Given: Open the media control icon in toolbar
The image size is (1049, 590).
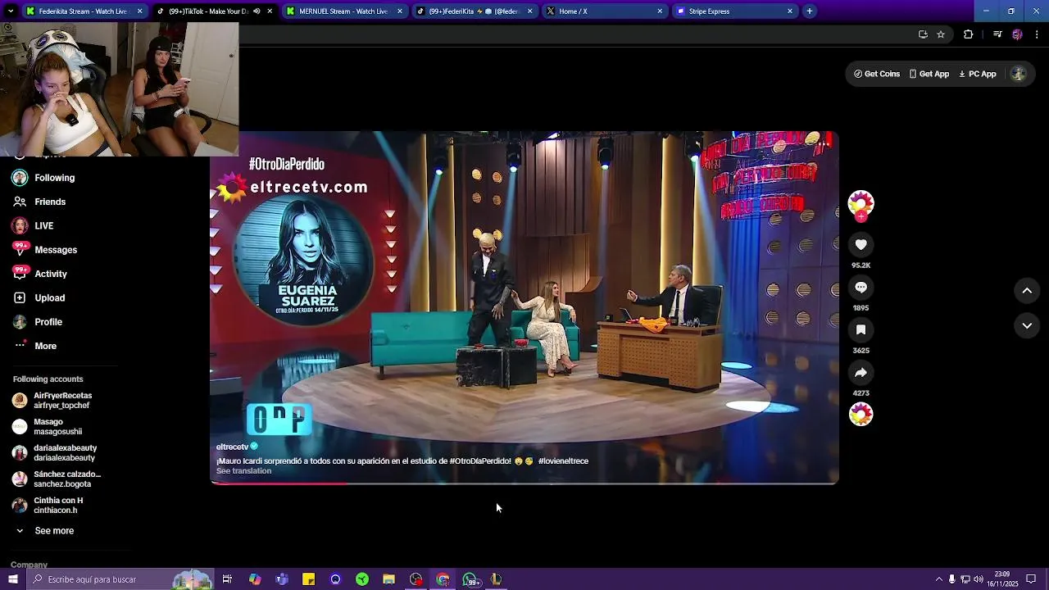Looking at the screenshot, I should tap(997, 34).
